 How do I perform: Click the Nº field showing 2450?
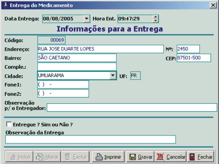point(188,49)
